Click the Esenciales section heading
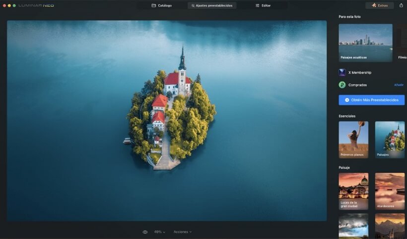The height and width of the screenshot is (239, 407). click(347, 116)
